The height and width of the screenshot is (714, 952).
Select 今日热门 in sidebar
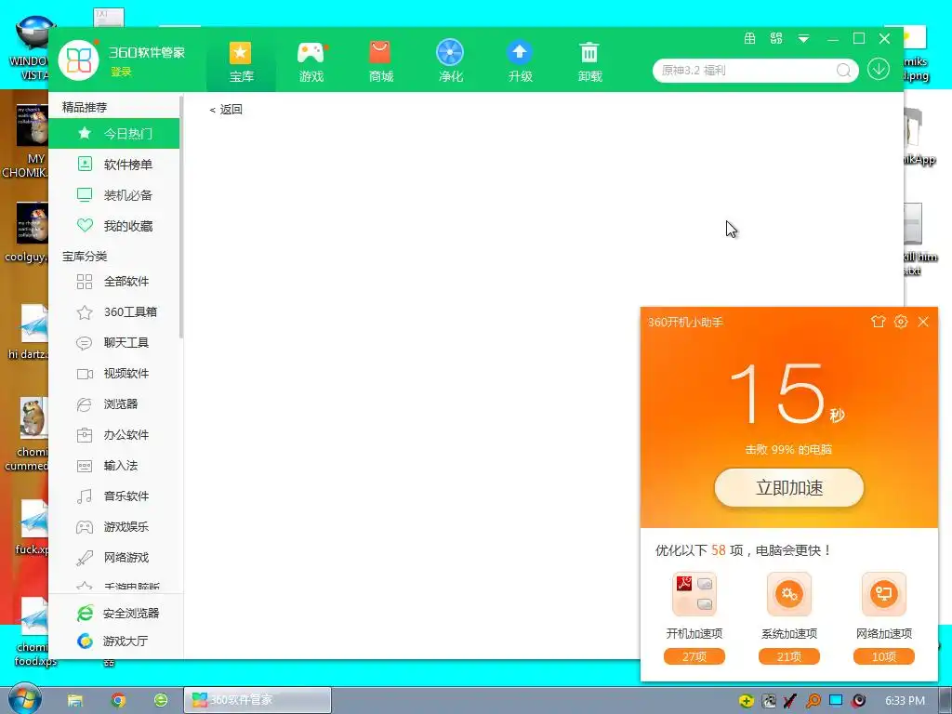coord(114,134)
